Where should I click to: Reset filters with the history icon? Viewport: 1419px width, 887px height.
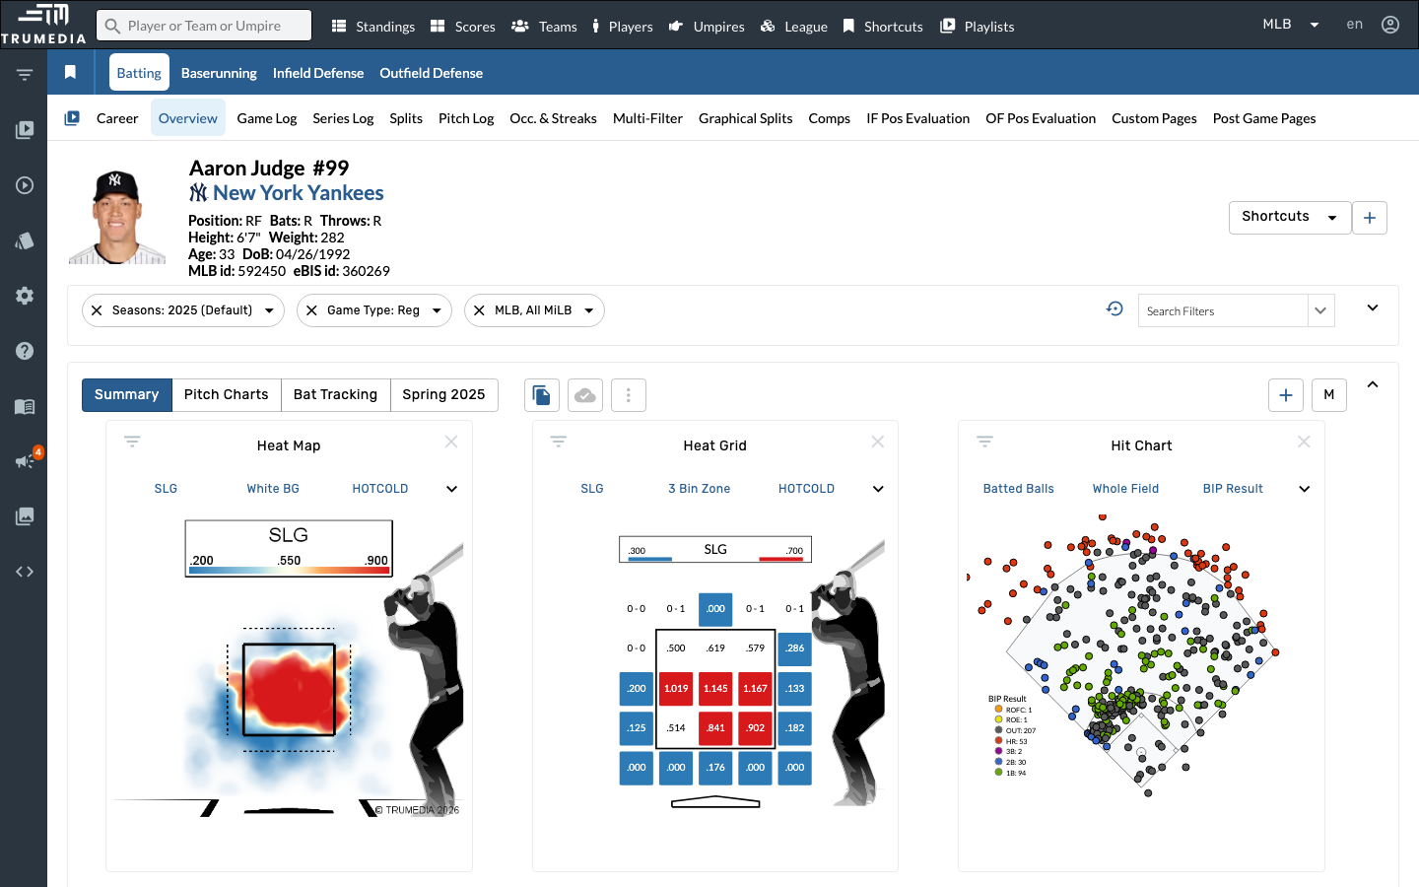(x=1115, y=309)
